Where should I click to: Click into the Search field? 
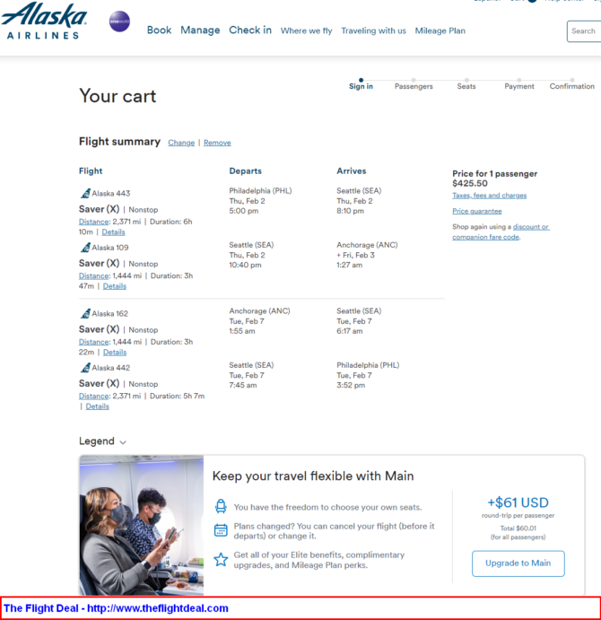click(584, 31)
